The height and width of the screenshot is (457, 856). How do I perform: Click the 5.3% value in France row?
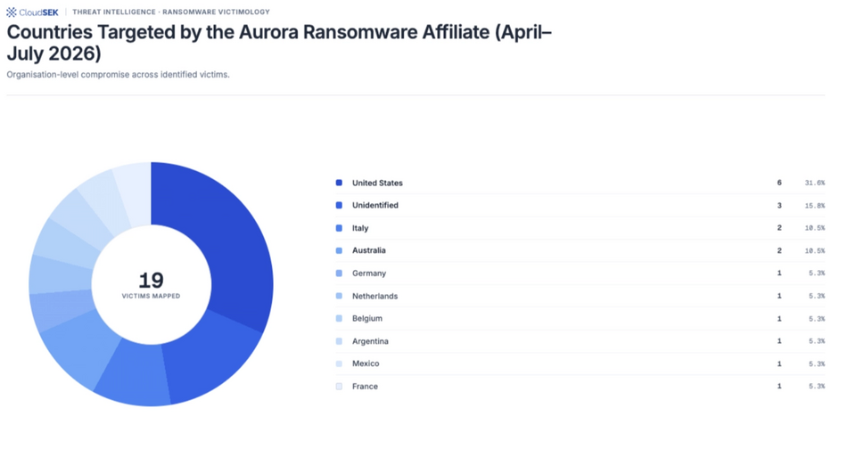pyautogui.click(x=817, y=386)
